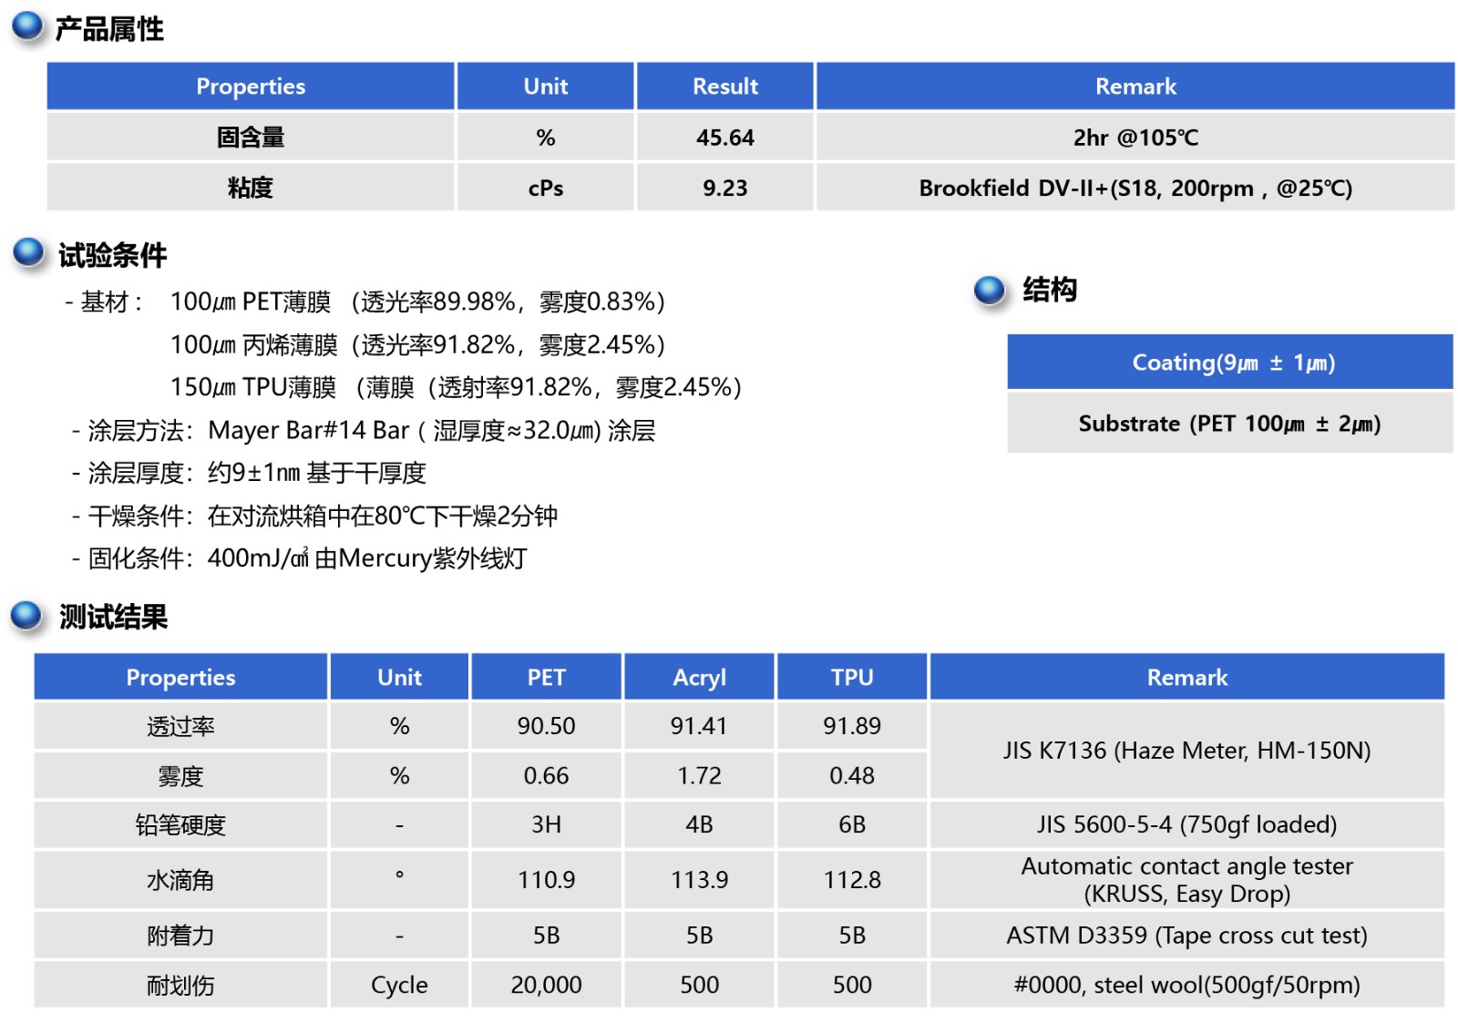The height and width of the screenshot is (1023, 1458).
Task: Click the blue sphere bullet beside 测试结果
Action: (x=27, y=616)
